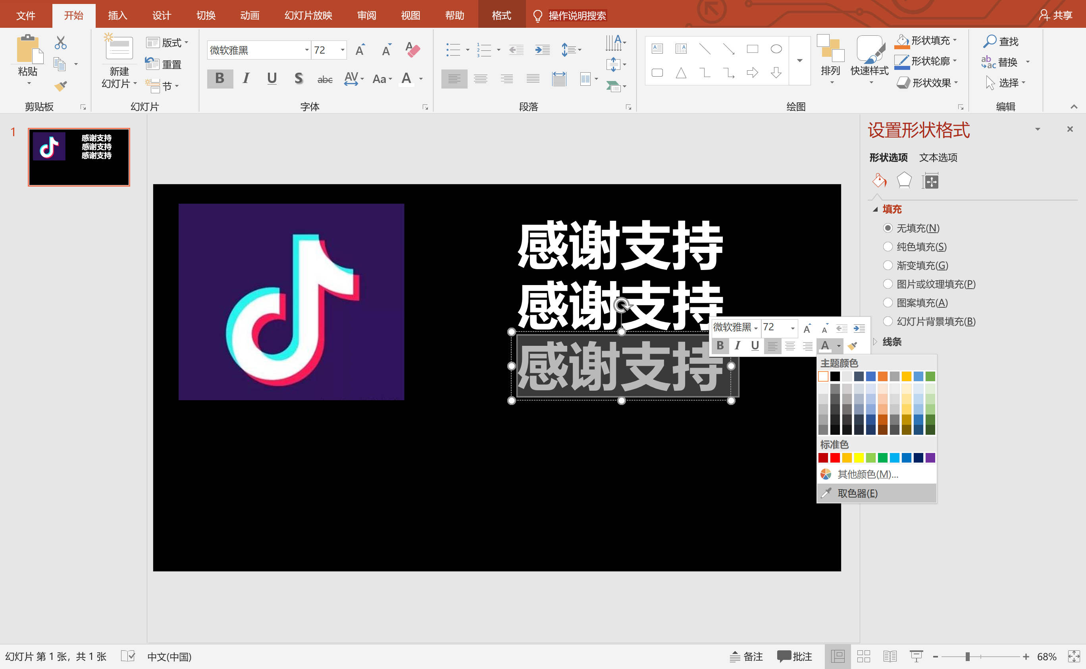Switch to Slide Sorter view icon
This screenshot has width=1086, height=669.
[x=863, y=656]
